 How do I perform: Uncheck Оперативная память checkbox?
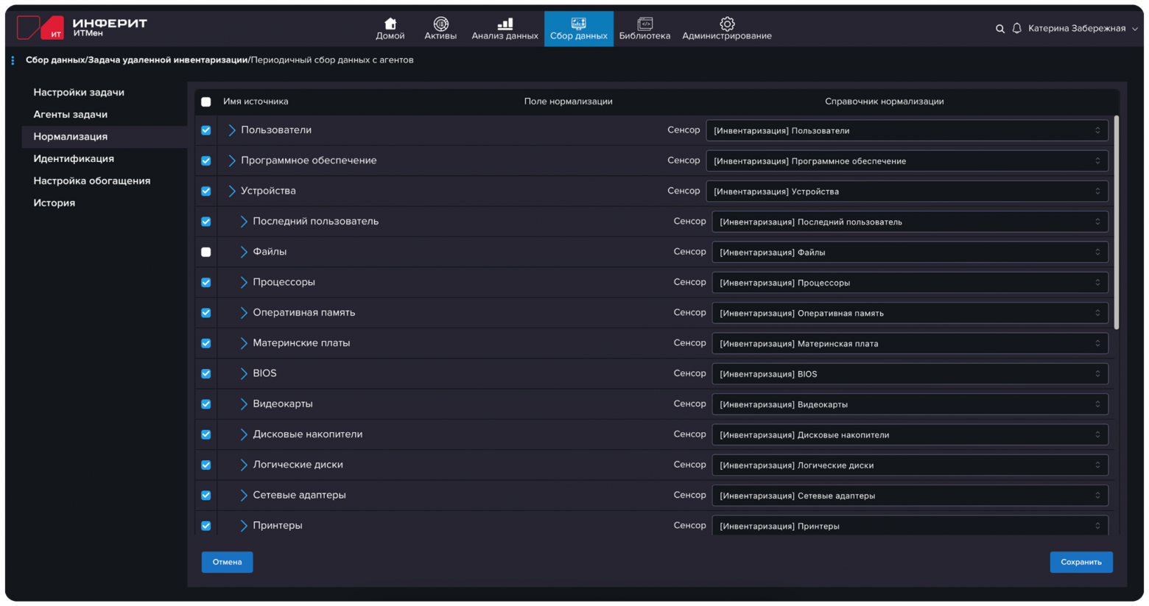(x=206, y=313)
